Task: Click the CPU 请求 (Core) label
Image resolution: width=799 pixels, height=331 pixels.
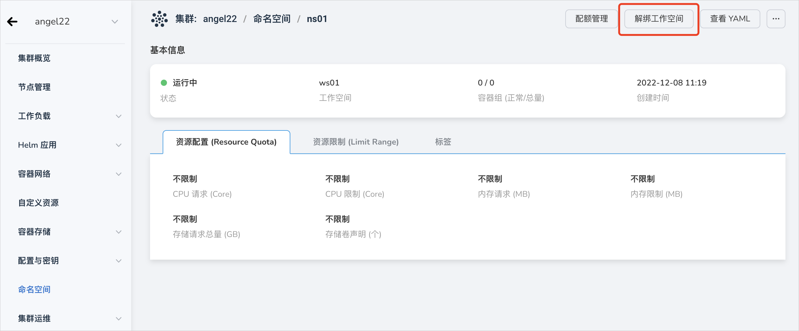Action: click(x=202, y=194)
